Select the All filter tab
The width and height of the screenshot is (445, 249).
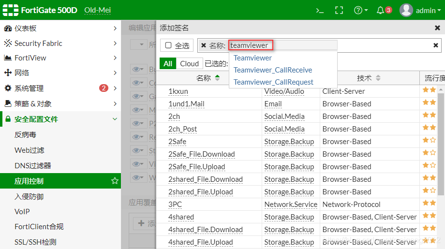click(x=168, y=64)
